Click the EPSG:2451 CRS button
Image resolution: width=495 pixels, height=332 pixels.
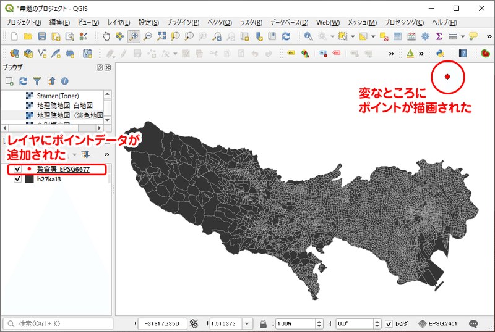pyautogui.click(x=438, y=323)
